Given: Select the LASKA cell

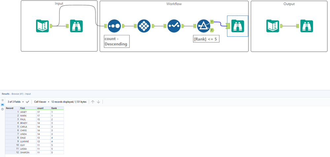Looking at the screenshot, I should [x=28, y=149].
